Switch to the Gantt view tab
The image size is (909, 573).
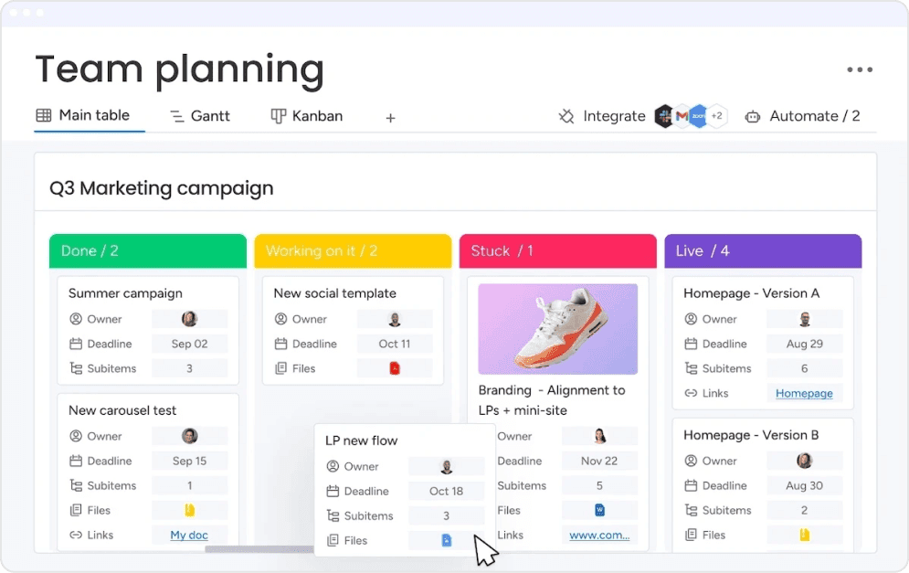coord(199,116)
